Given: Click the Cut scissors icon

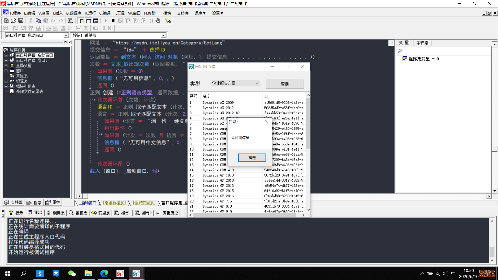Looking at the screenshot, I should coord(31,21).
